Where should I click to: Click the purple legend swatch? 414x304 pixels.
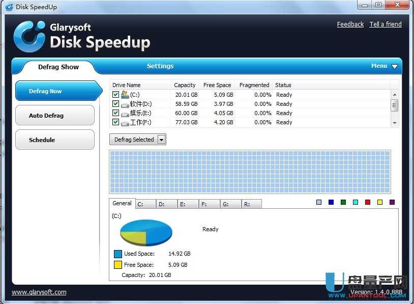point(392,202)
